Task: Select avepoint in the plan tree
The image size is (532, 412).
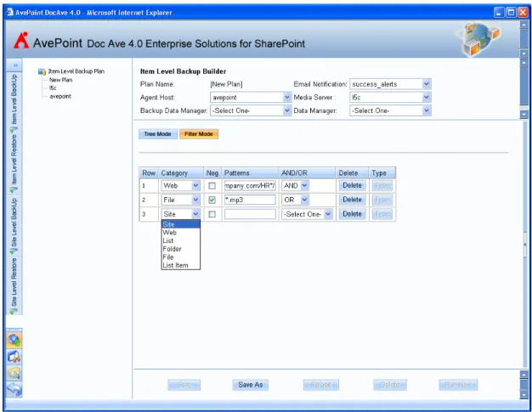Action: tap(60, 96)
